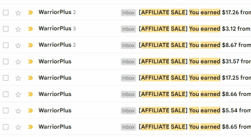This screenshot has height=137, width=251.
Task: Click Inbox label on $8.65 email
Action: [x=128, y=127]
